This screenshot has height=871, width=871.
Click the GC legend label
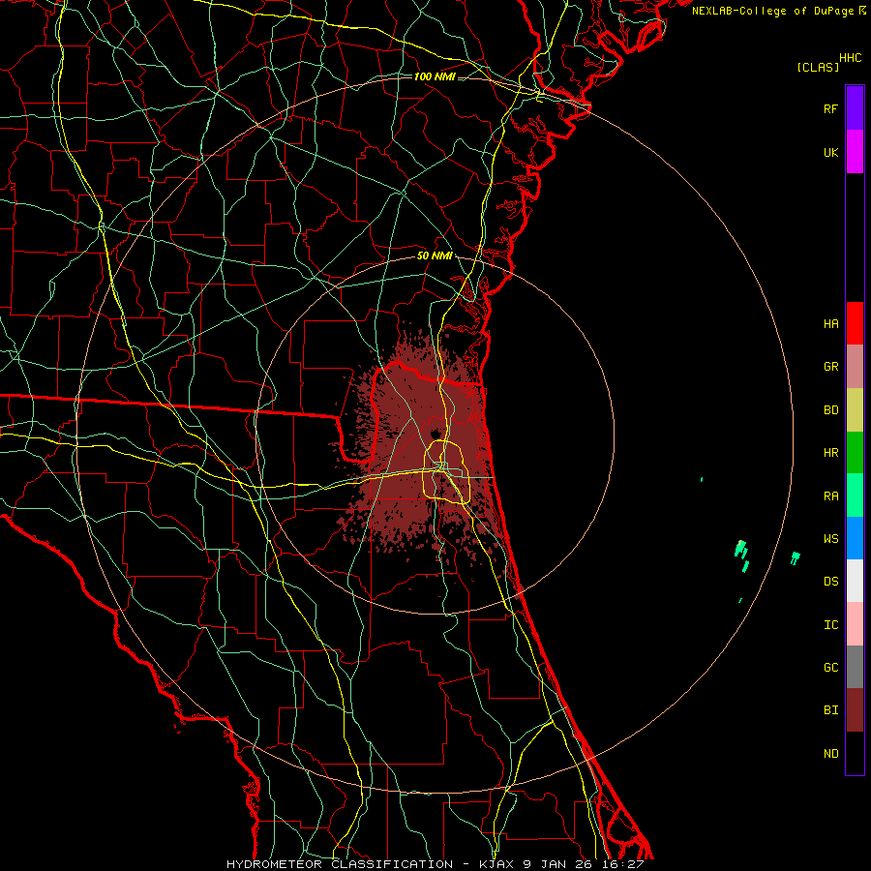pos(830,667)
